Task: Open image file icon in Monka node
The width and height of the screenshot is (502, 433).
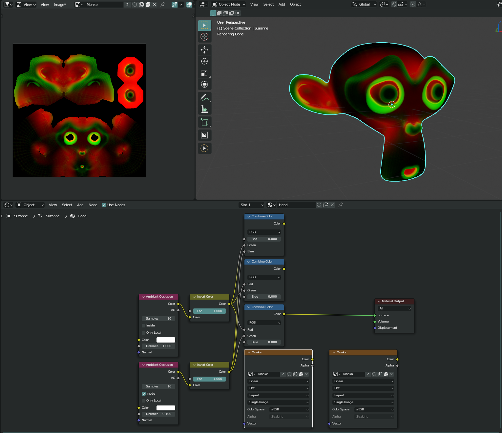Action: (x=386, y=374)
